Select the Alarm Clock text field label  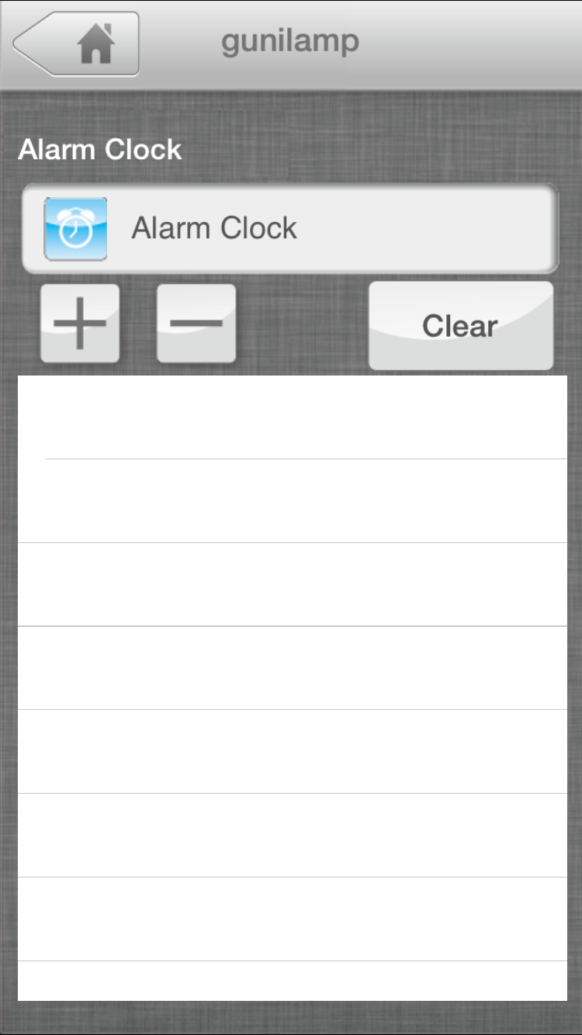click(x=214, y=228)
